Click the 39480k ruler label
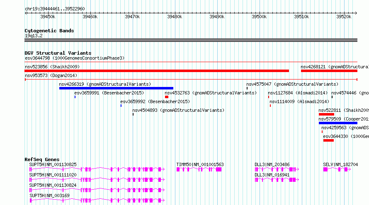369x205 pixels. (x=175, y=17)
